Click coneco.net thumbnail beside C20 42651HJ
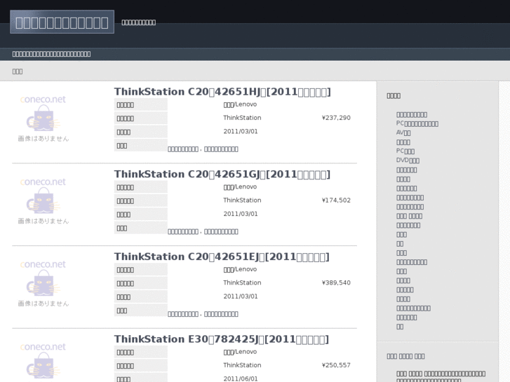This screenshot has height=382, width=510. (x=43, y=118)
